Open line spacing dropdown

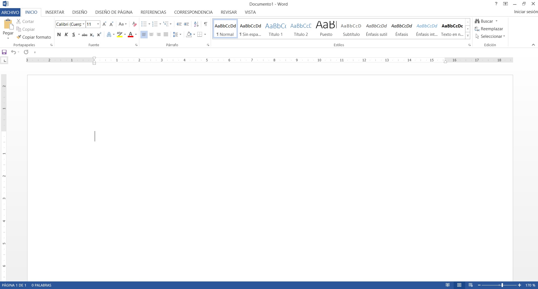(x=177, y=34)
